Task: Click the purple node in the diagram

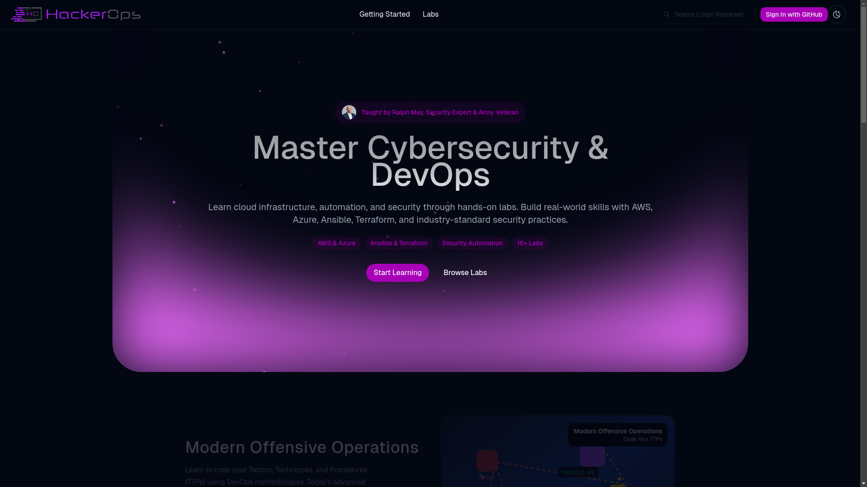Action: pos(592,456)
